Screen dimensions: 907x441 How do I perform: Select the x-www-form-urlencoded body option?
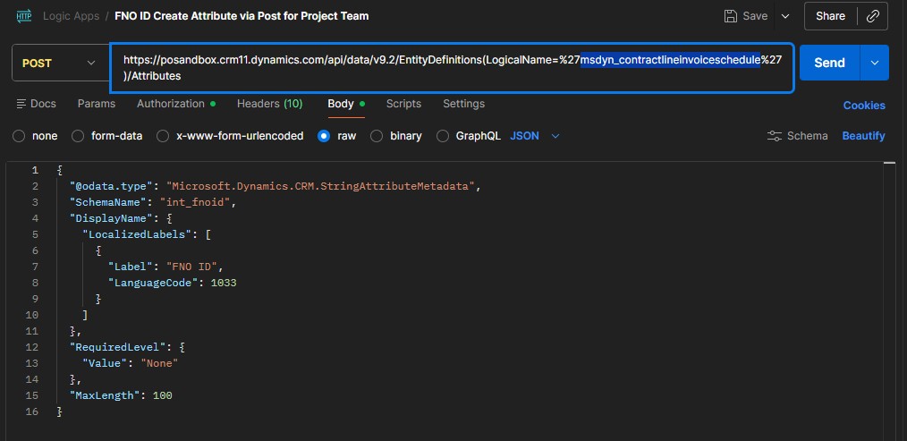[163, 136]
